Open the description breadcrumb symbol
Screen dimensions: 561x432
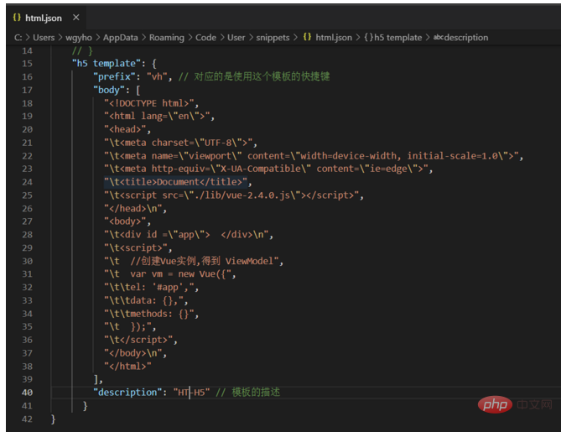[466, 38]
